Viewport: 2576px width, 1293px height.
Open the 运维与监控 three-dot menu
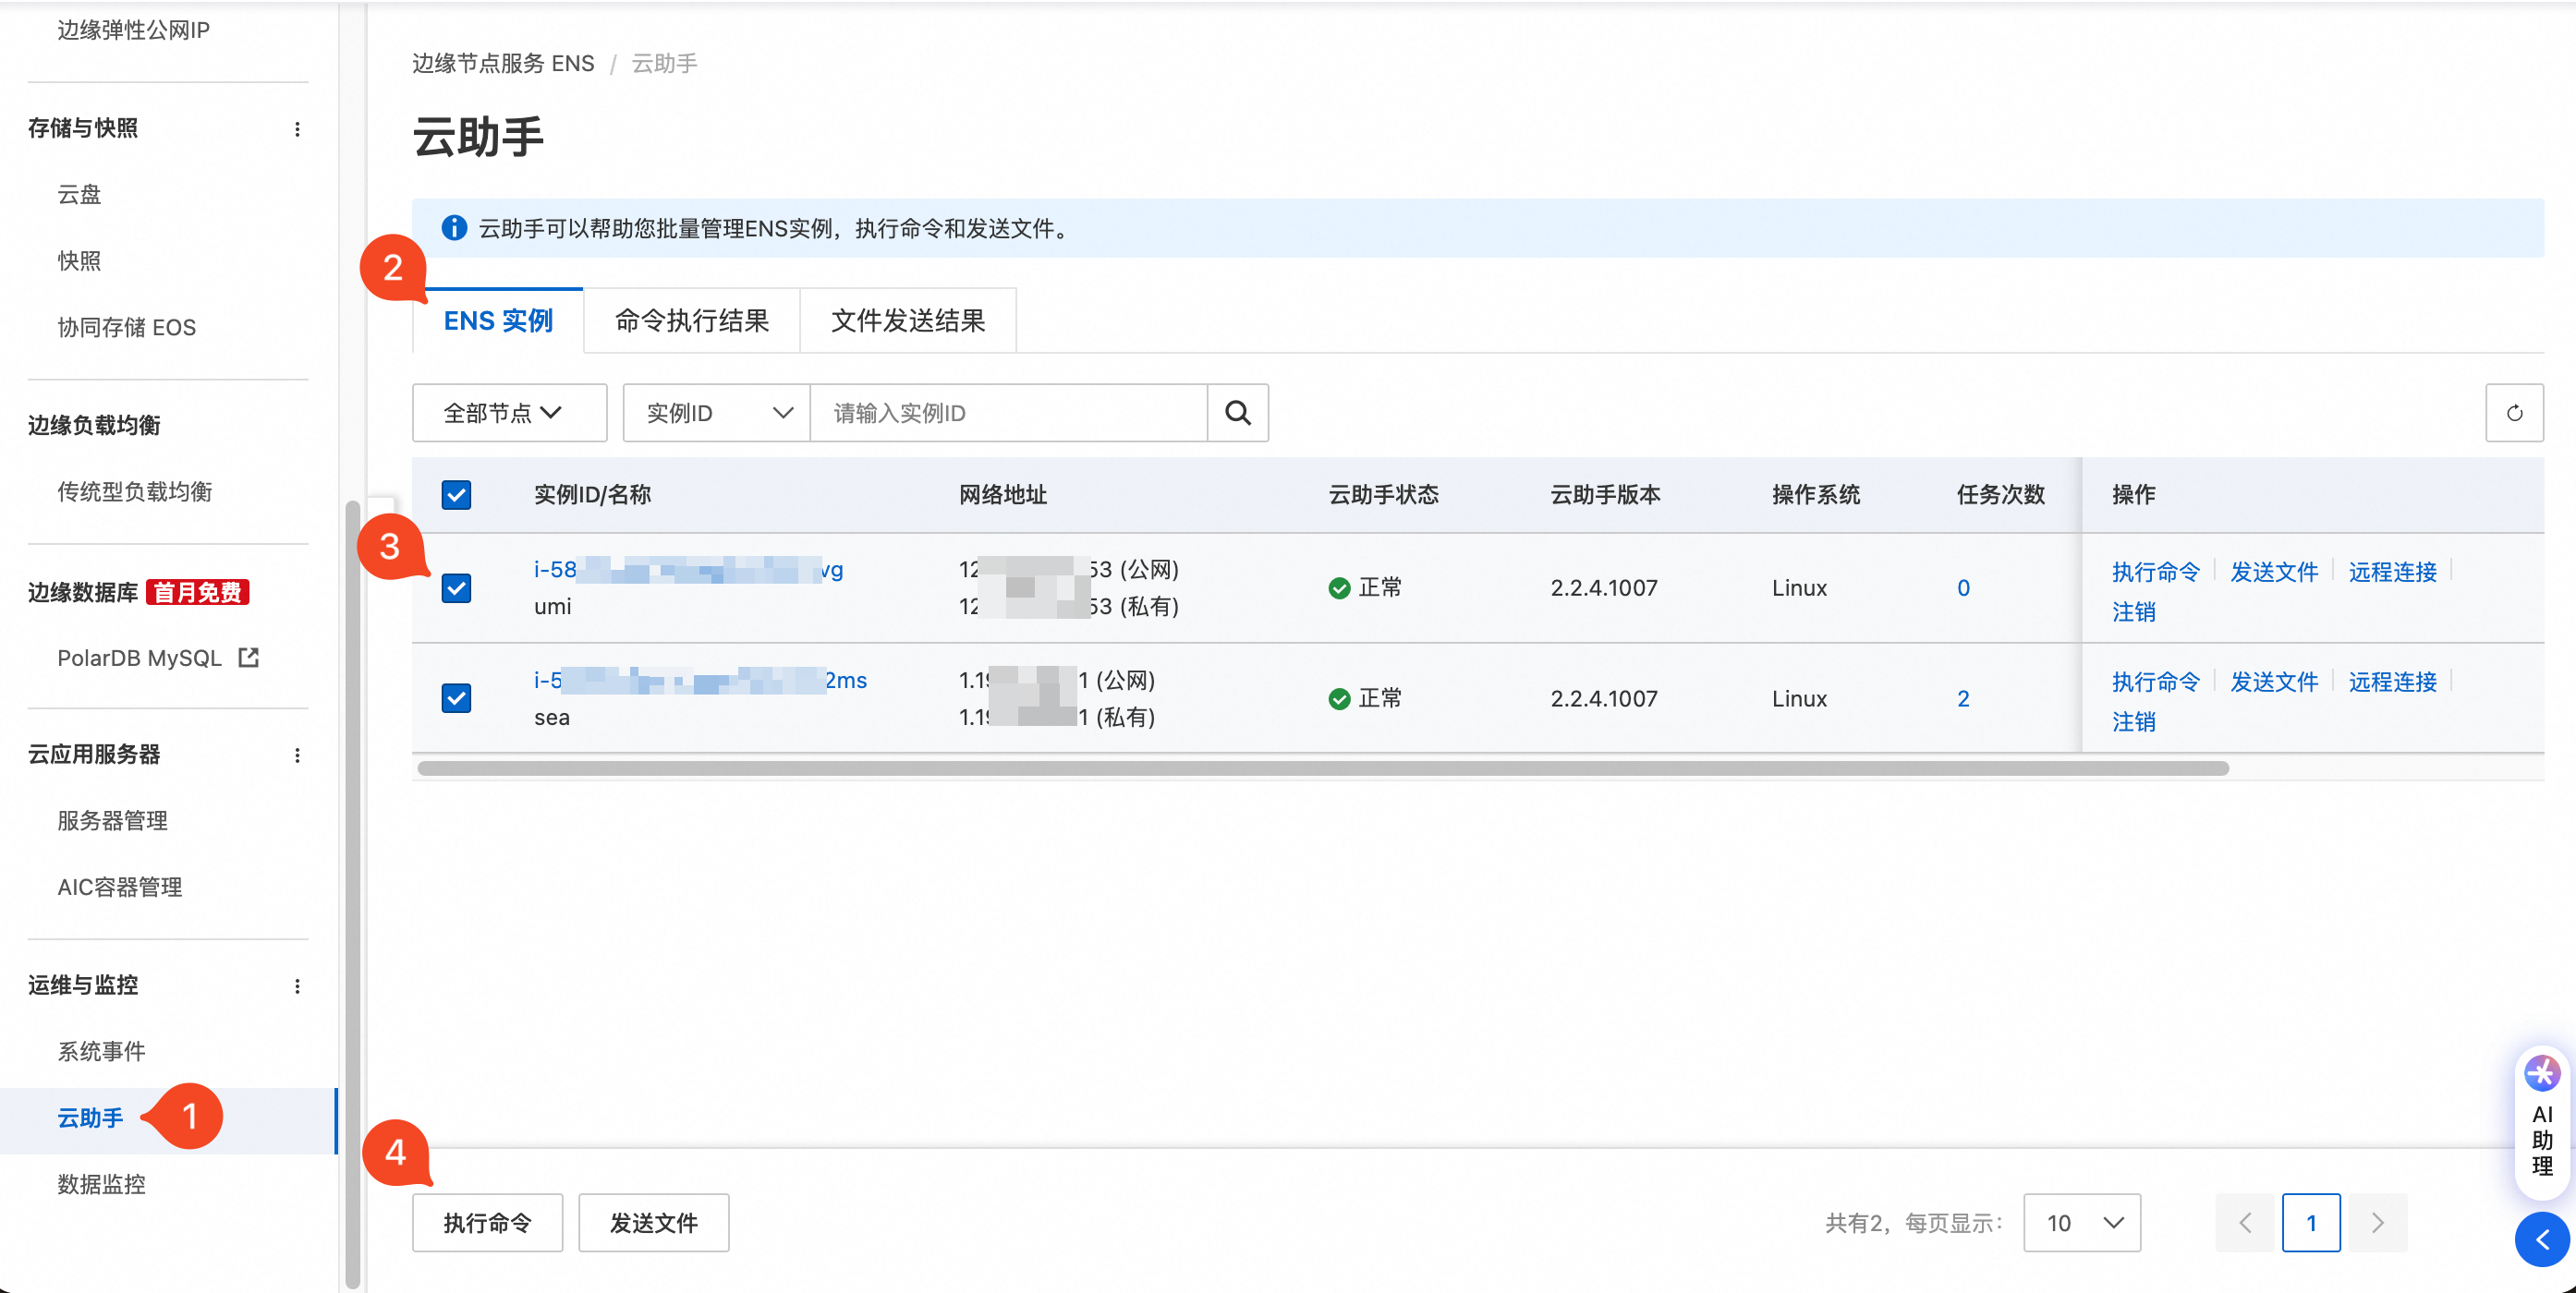tap(297, 986)
